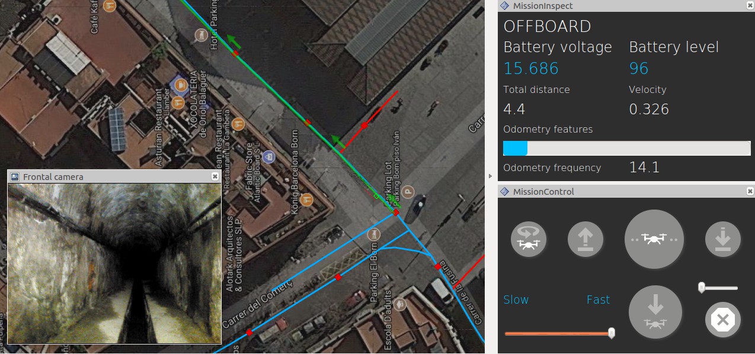Click the Escola d'Adults map marker
This screenshot has width=755, height=354.
pyautogui.click(x=401, y=304)
